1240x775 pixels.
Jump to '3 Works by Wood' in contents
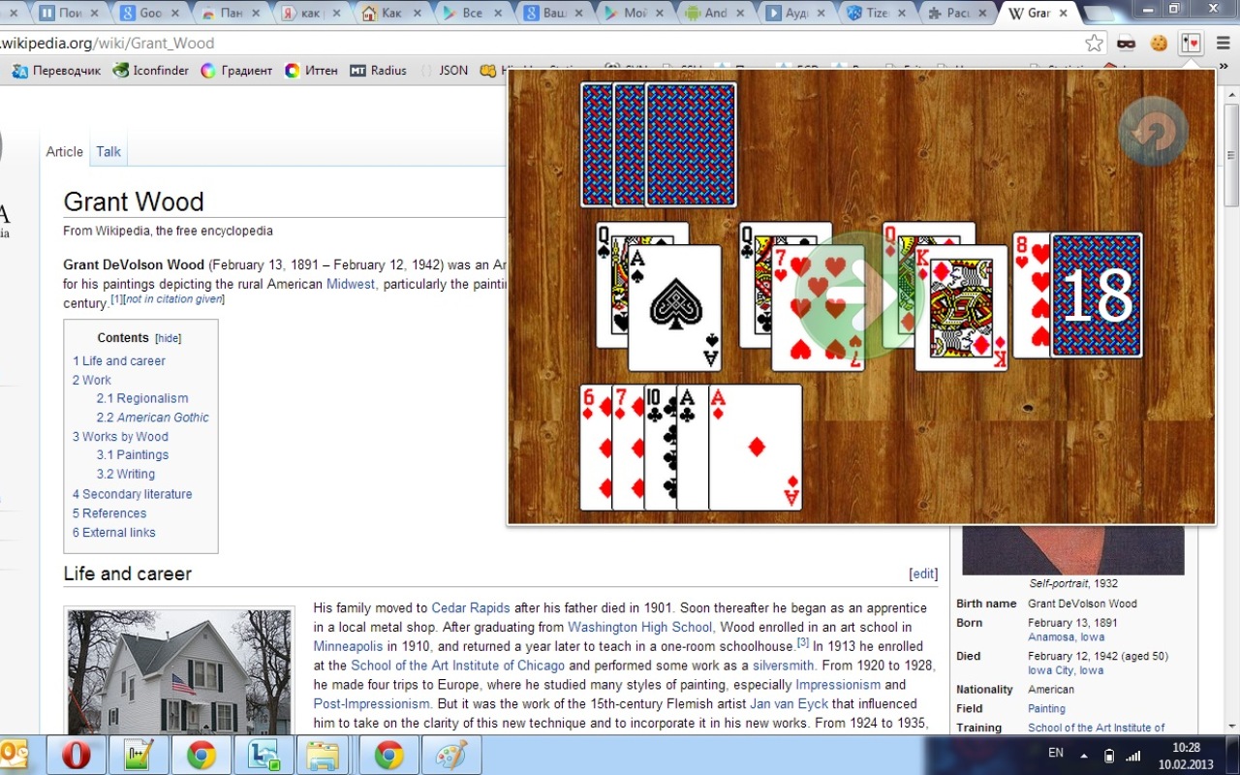tap(120, 437)
